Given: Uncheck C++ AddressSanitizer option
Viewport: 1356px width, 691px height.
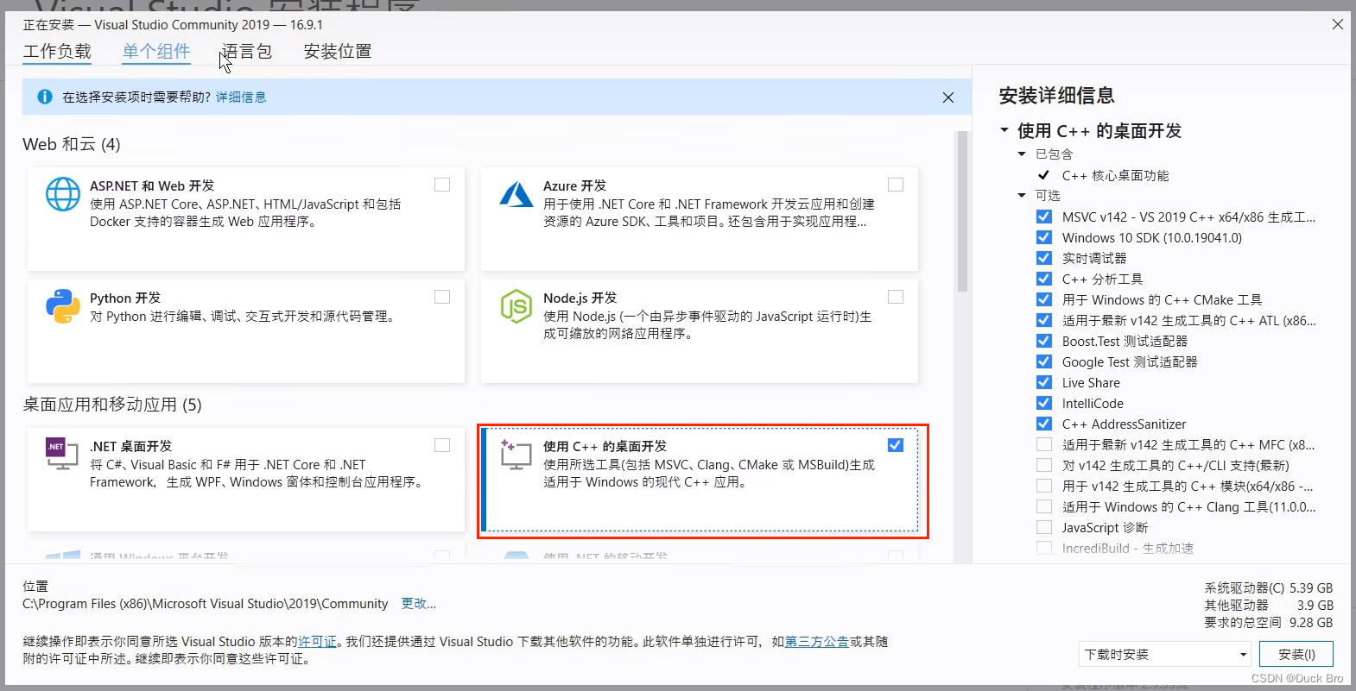Looking at the screenshot, I should pos(1044,424).
